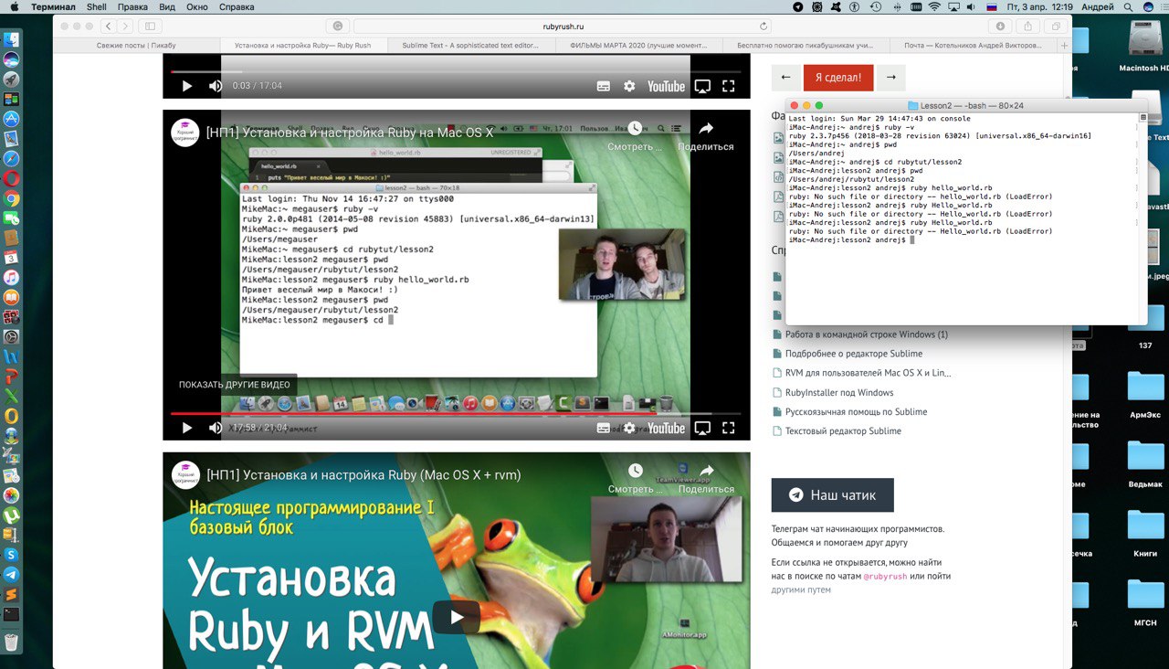Switch to the Почта — Котельников tab
1169x669 pixels.
click(x=972, y=45)
